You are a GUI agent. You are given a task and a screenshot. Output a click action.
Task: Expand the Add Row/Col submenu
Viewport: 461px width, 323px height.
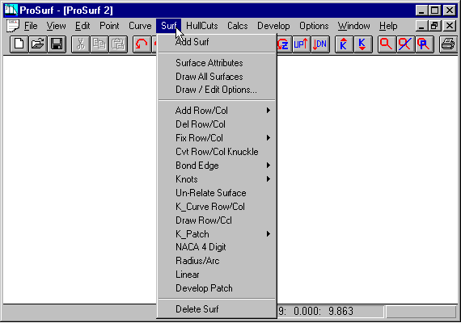point(217,111)
